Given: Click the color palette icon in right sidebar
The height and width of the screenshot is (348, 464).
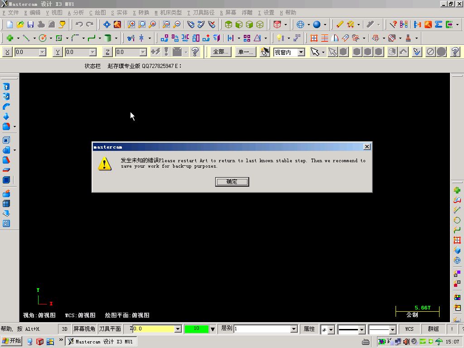Looking at the screenshot, I should tap(457, 297).
